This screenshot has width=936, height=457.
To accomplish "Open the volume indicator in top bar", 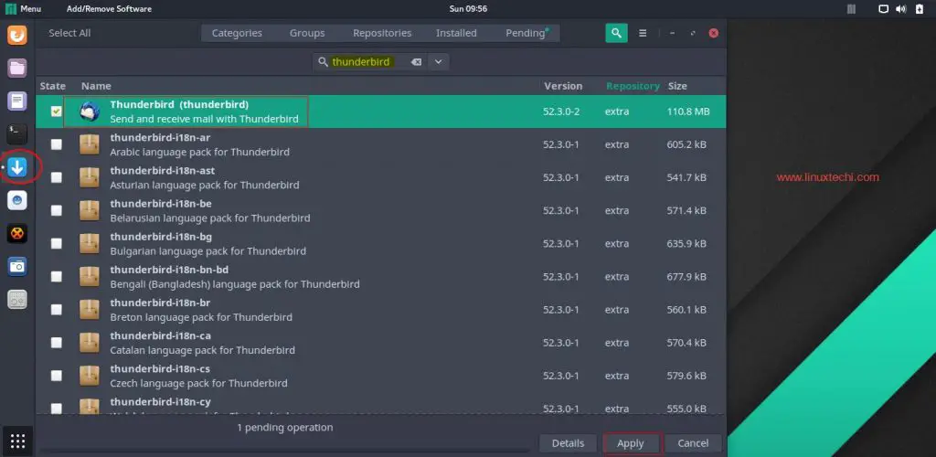I will 901,9.
